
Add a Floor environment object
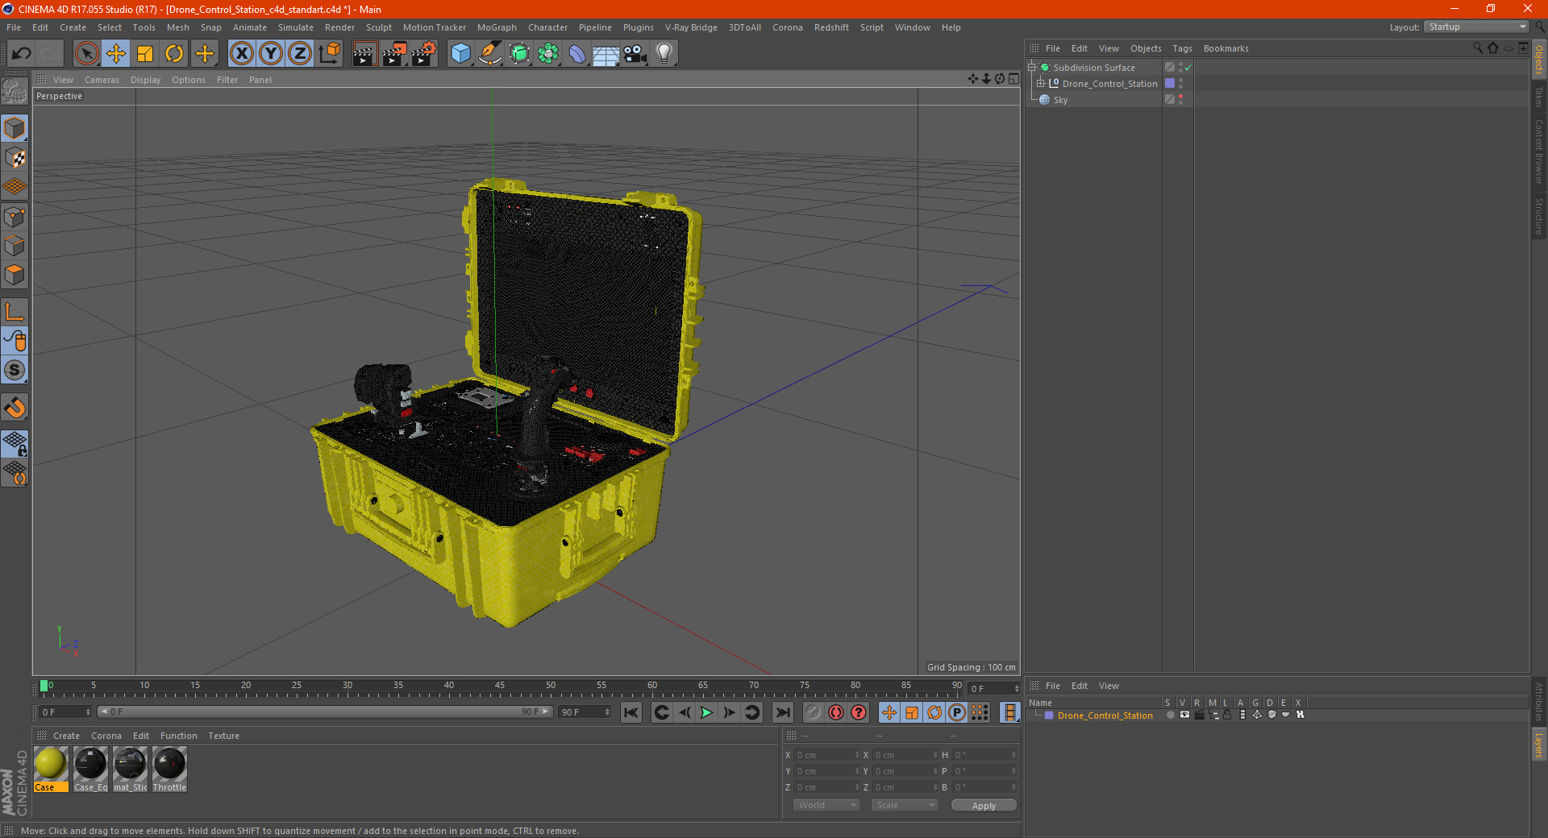605,54
